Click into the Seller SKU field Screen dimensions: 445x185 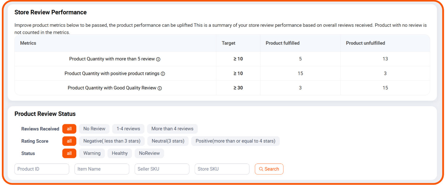click(x=162, y=169)
